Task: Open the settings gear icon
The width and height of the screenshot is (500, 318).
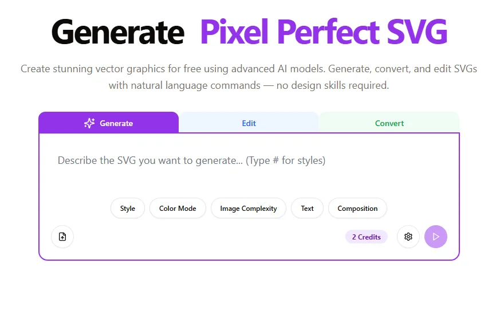Action: pyautogui.click(x=408, y=237)
